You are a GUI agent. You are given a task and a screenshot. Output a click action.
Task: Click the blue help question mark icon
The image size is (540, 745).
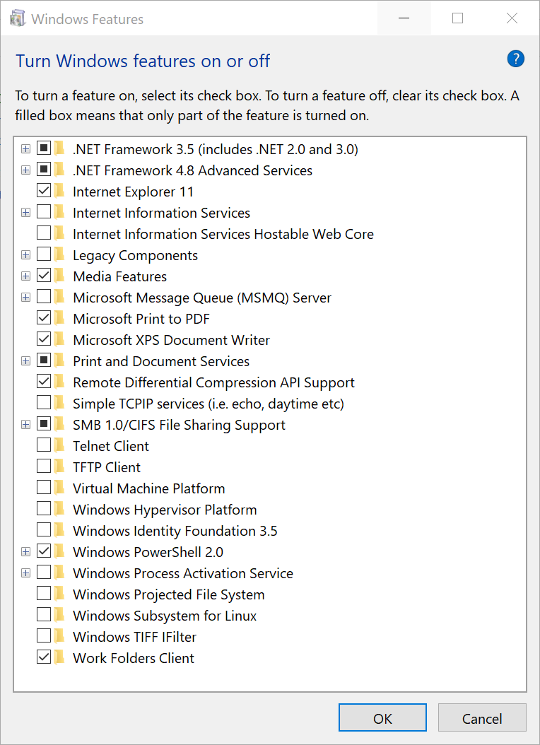pyautogui.click(x=516, y=59)
